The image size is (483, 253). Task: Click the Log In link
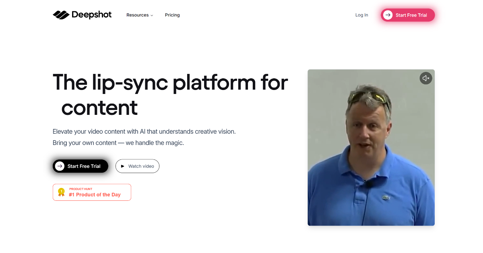click(x=361, y=15)
